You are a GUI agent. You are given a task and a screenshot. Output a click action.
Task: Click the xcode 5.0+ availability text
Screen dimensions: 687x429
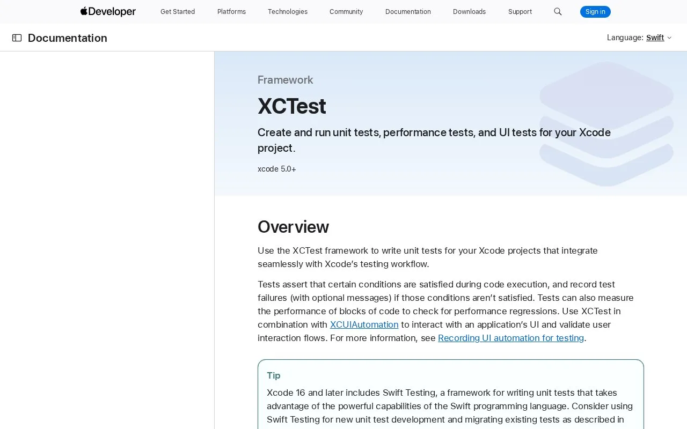277,169
